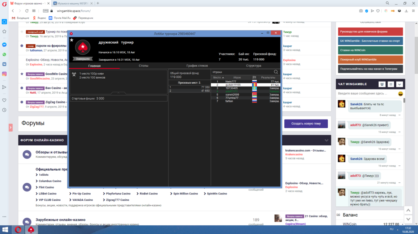Open chat users list icon in WINGamble chat
This screenshot has width=418, height=234.
click(382, 84)
